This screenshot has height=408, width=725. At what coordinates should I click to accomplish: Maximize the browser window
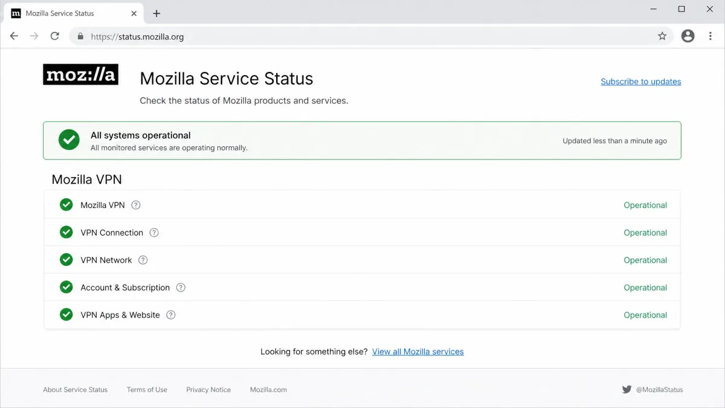tap(681, 9)
